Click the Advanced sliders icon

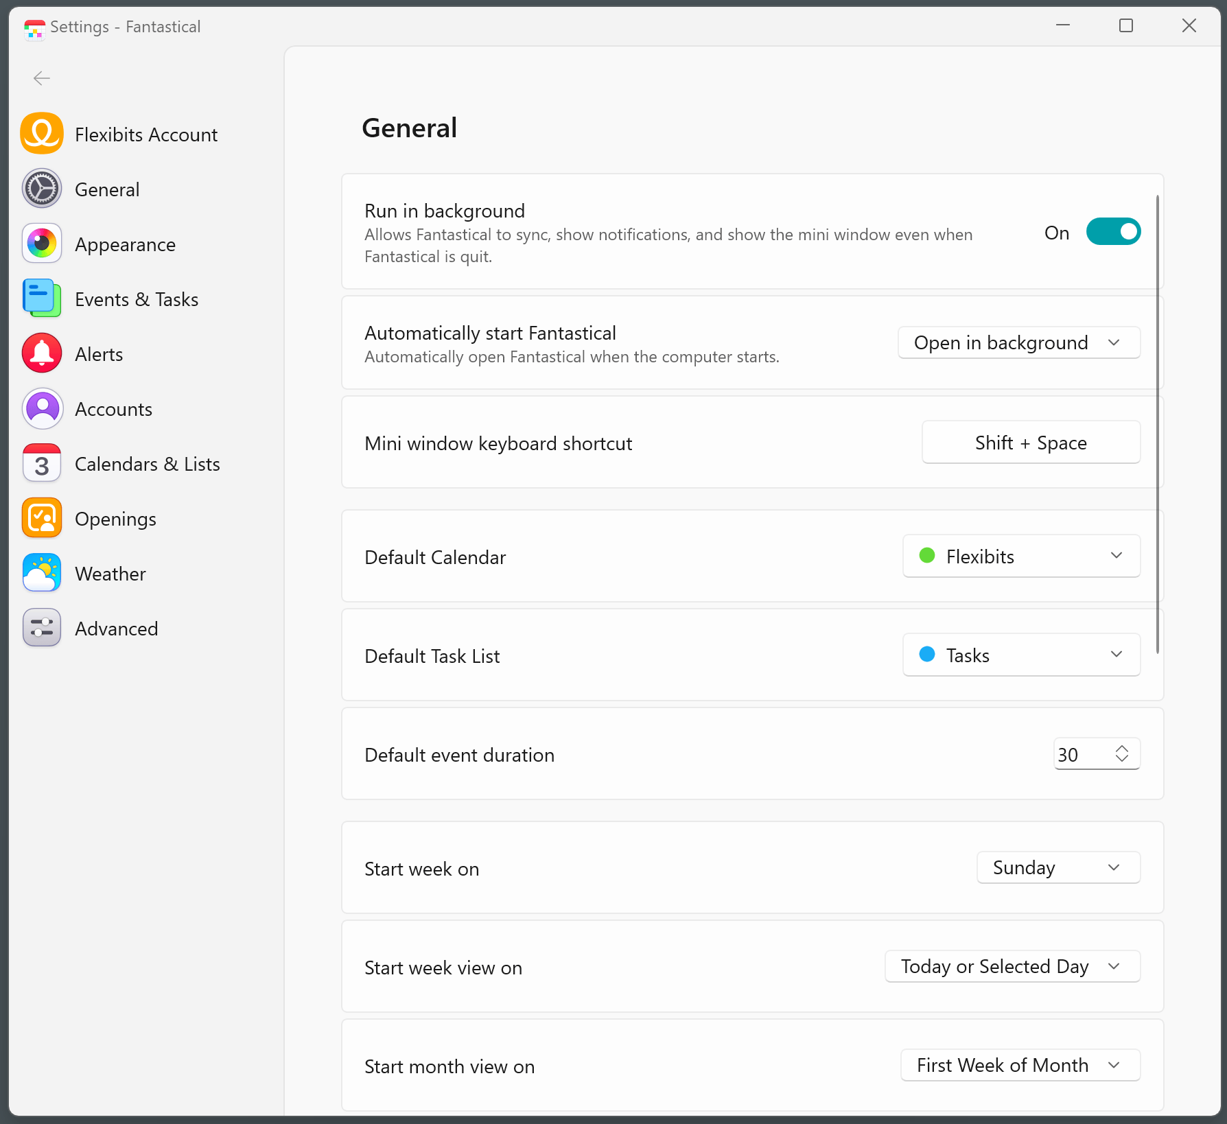pyautogui.click(x=42, y=628)
